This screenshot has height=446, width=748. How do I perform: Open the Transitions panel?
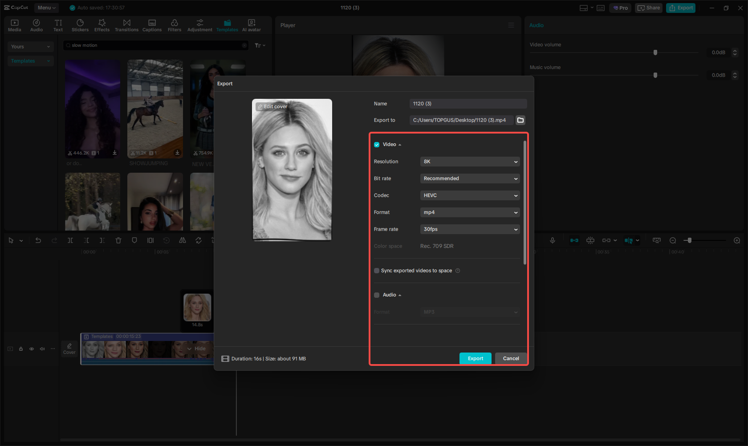(x=126, y=24)
